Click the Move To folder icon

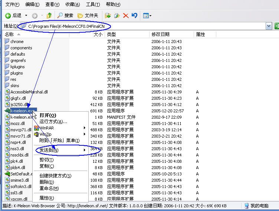click(108, 16)
